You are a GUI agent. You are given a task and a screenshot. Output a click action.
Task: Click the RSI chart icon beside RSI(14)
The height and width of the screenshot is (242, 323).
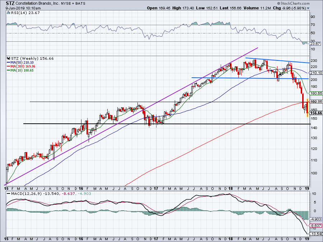(x=8, y=13)
